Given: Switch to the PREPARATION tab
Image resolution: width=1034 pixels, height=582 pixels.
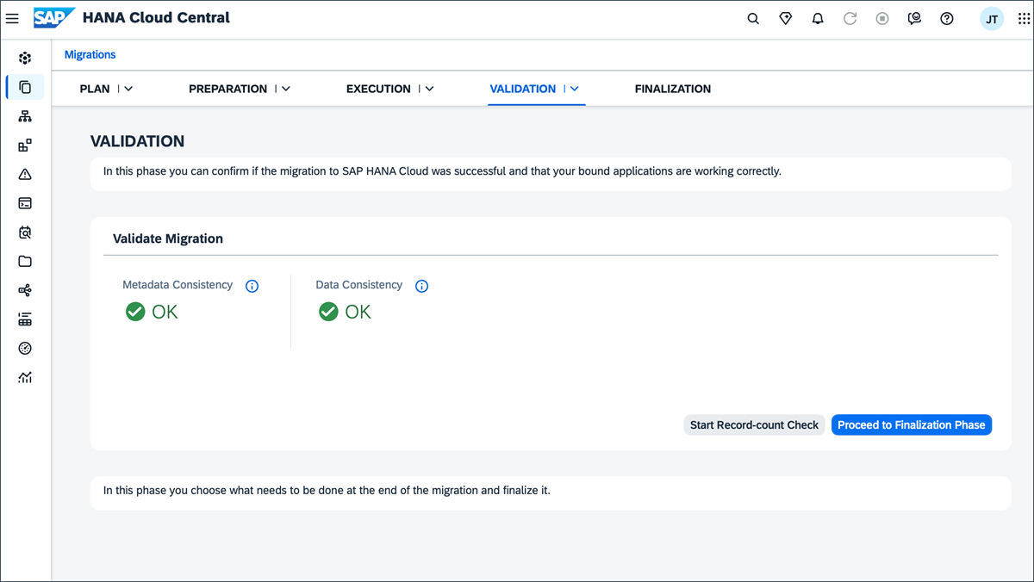Looking at the screenshot, I should [x=228, y=89].
